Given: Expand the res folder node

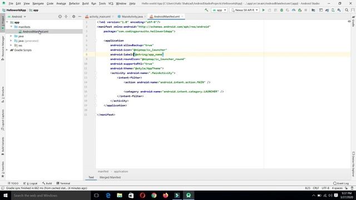Looking at the screenshot, I should point(11,46).
